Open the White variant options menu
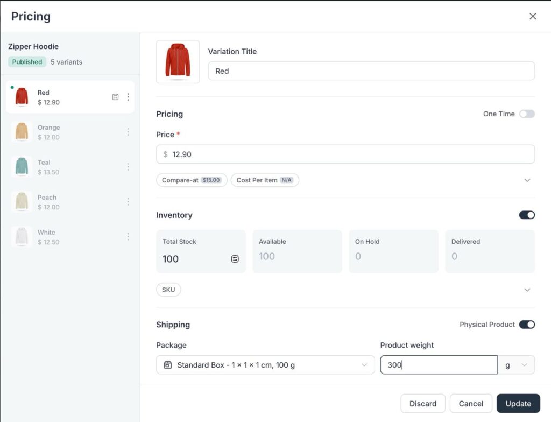The width and height of the screenshot is (551, 422). (128, 237)
